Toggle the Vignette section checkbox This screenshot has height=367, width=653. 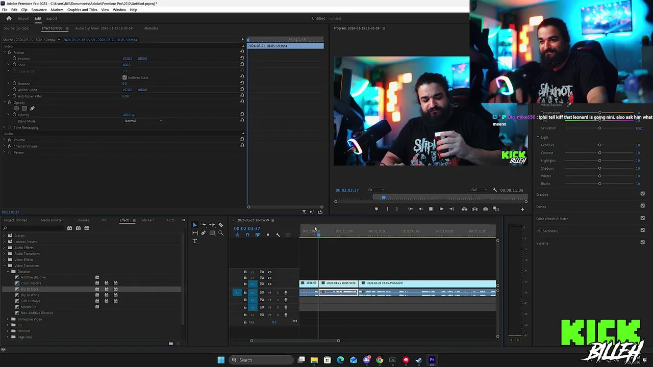tap(642, 243)
